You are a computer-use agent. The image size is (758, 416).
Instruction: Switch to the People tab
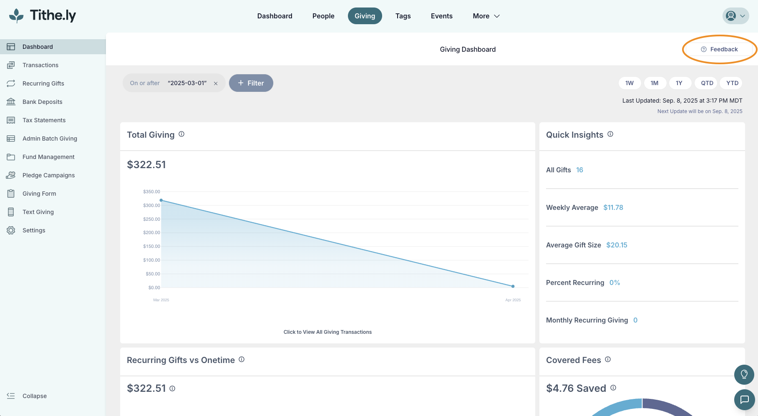(x=323, y=16)
